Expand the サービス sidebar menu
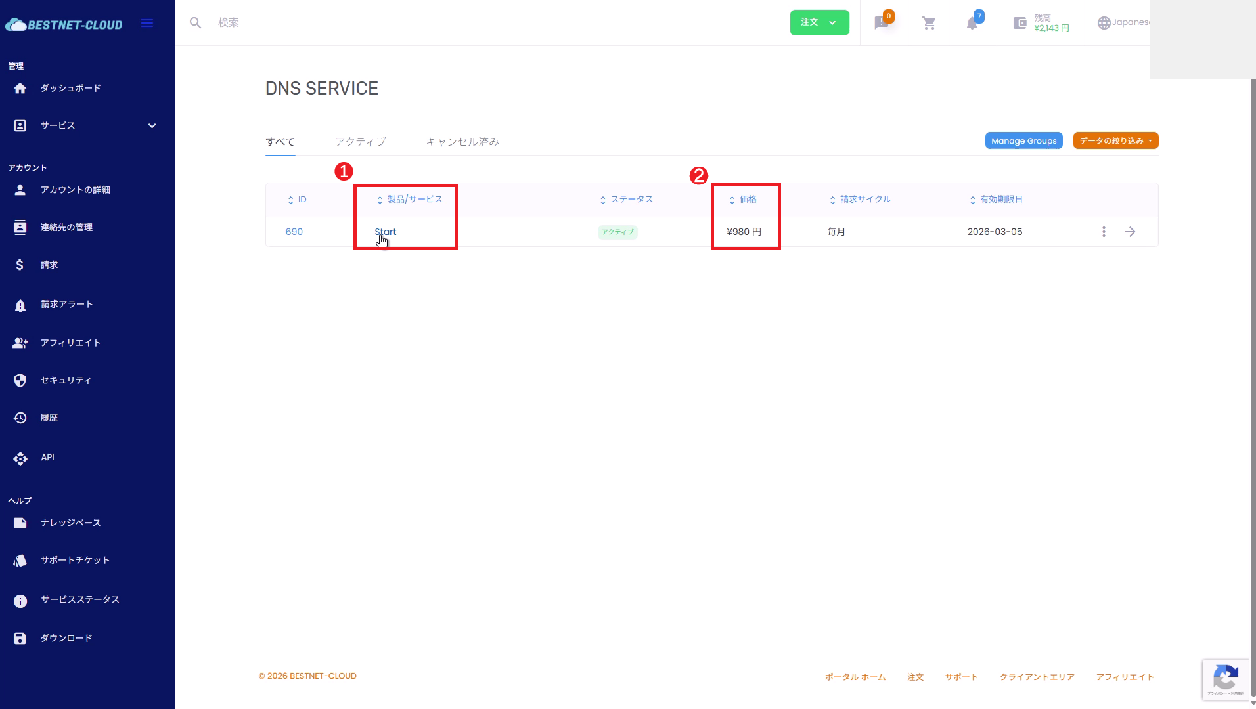Image resolution: width=1256 pixels, height=709 pixels. point(85,125)
